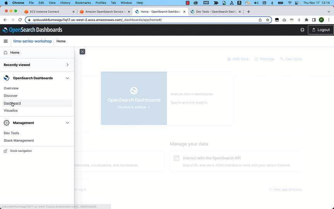
Task: Close the navigation flyout with the X button
Action: [82, 51]
